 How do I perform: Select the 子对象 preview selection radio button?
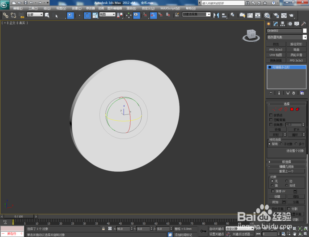[282, 143]
